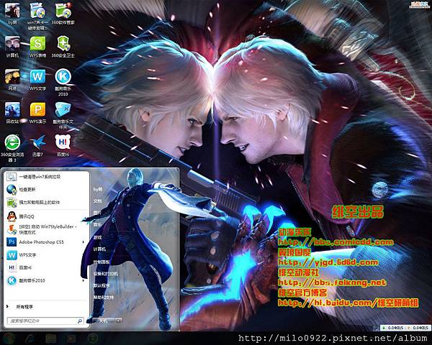Launch 腾讯QQ from the Start menu

[46, 216]
